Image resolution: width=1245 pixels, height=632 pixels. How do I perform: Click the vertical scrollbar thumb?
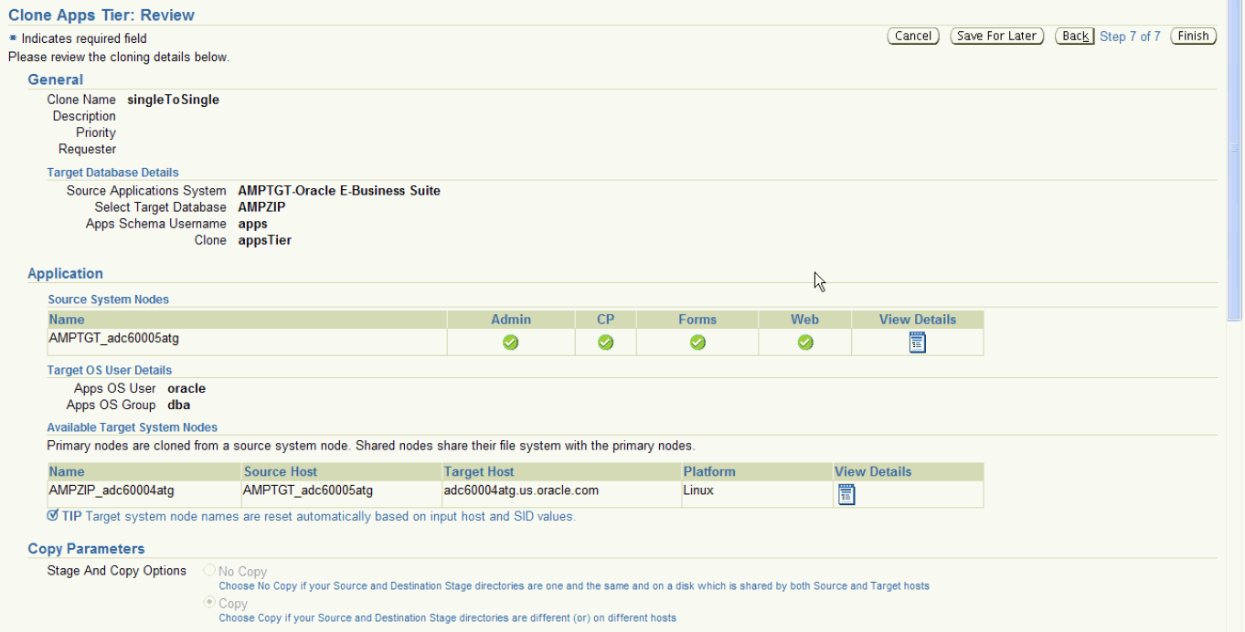coord(1235,161)
